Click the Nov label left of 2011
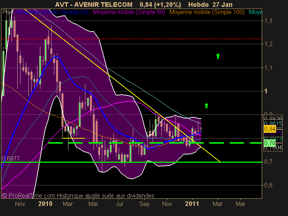288x216 pixels. click(x=167, y=204)
